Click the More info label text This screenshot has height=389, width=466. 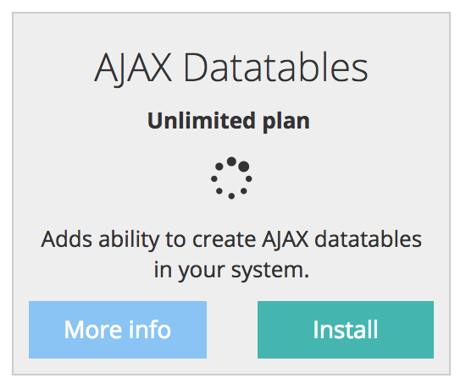coord(118,329)
